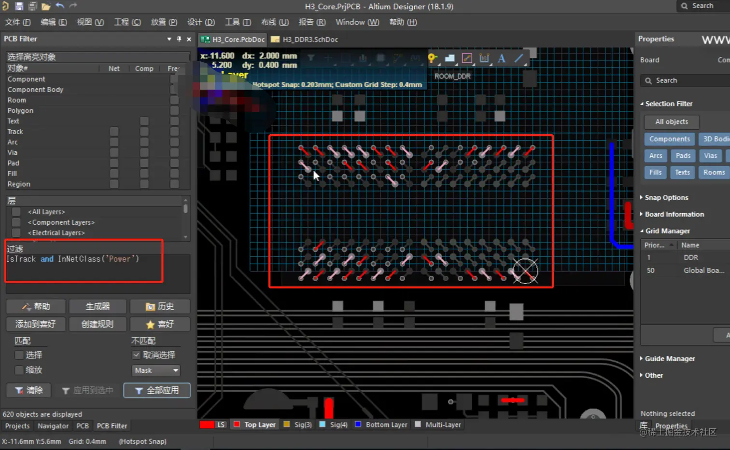Image resolution: width=730 pixels, height=450 pixels.
Task: Click the plus/move objects icon in Active Bar
Action: tap(328, 58)
